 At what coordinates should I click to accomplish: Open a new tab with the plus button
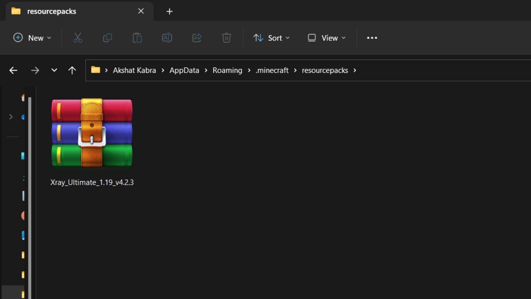click(x=169, y=11)
